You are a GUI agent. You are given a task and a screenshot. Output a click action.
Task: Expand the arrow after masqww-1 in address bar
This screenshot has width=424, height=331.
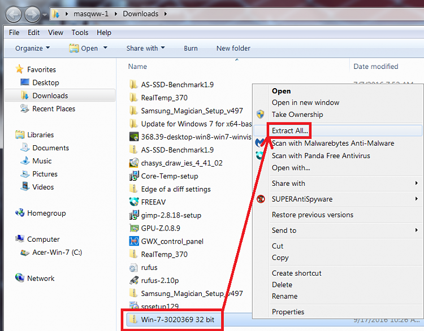[x=116, y=14]
